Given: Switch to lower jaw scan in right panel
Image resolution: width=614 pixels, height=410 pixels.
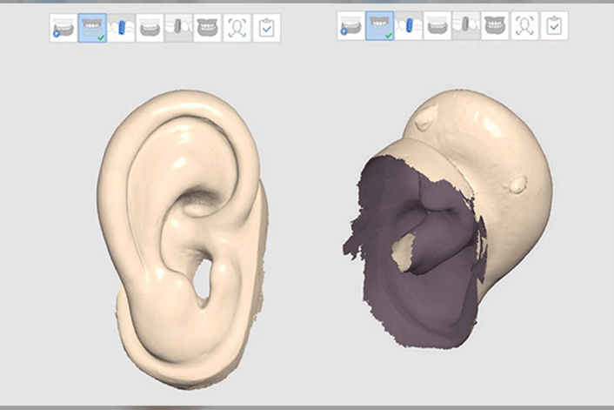Looking at the screenshot, I should tap(437, 27).
